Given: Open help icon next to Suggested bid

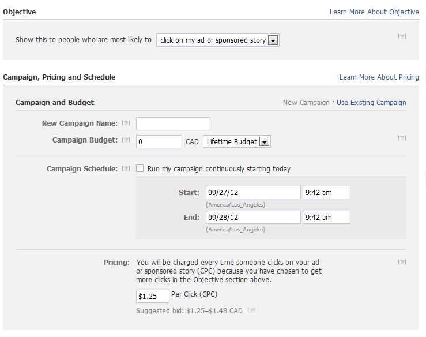Looking at the screenshot, I should tap(251, 310).
